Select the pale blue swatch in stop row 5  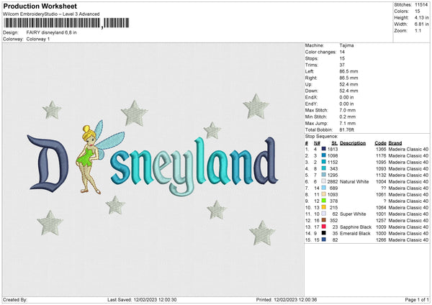pyautogui.click(x=323, y=175)
